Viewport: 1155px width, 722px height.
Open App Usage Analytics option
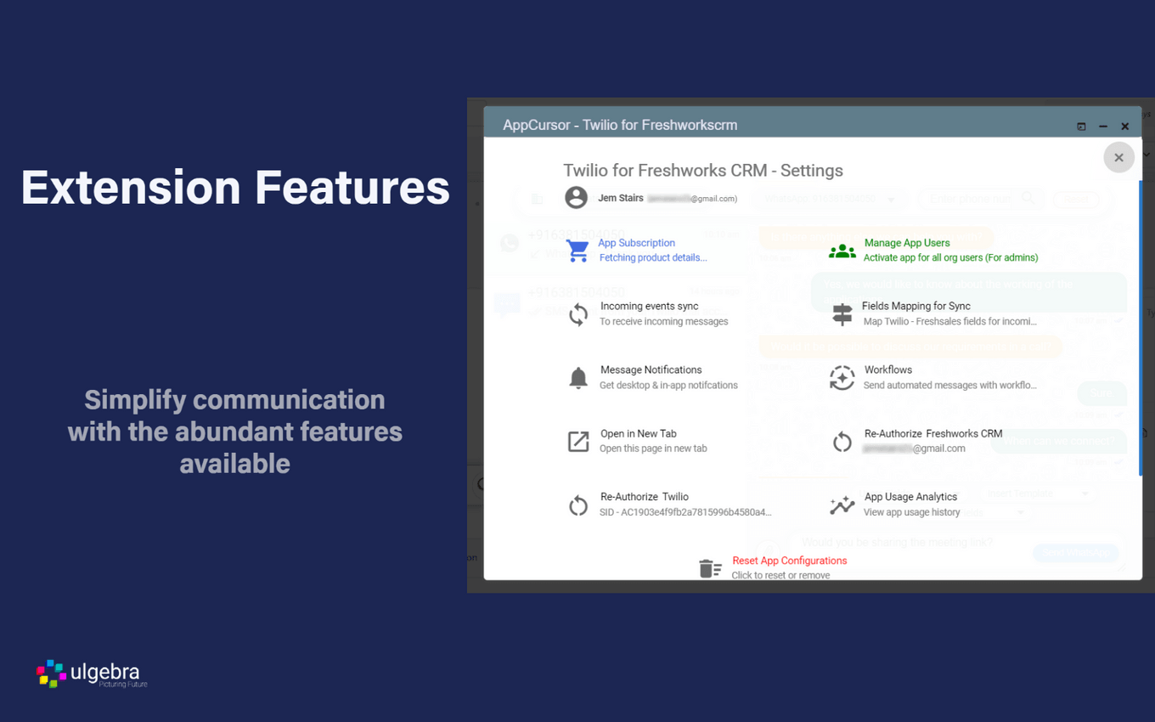tap(910, 497)
